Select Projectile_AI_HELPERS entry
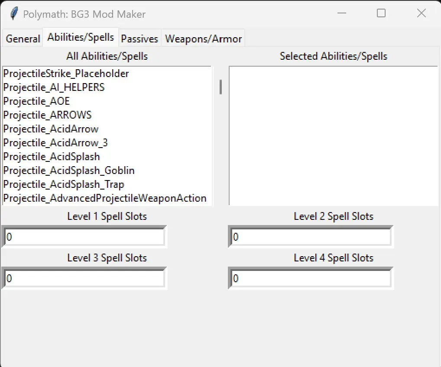The height and width of the screenshot is (367, 441). [107, 87]
